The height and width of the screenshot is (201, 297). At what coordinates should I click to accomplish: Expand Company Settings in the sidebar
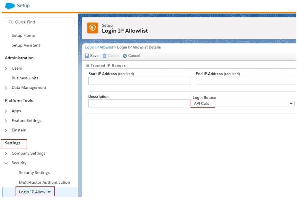6,154
